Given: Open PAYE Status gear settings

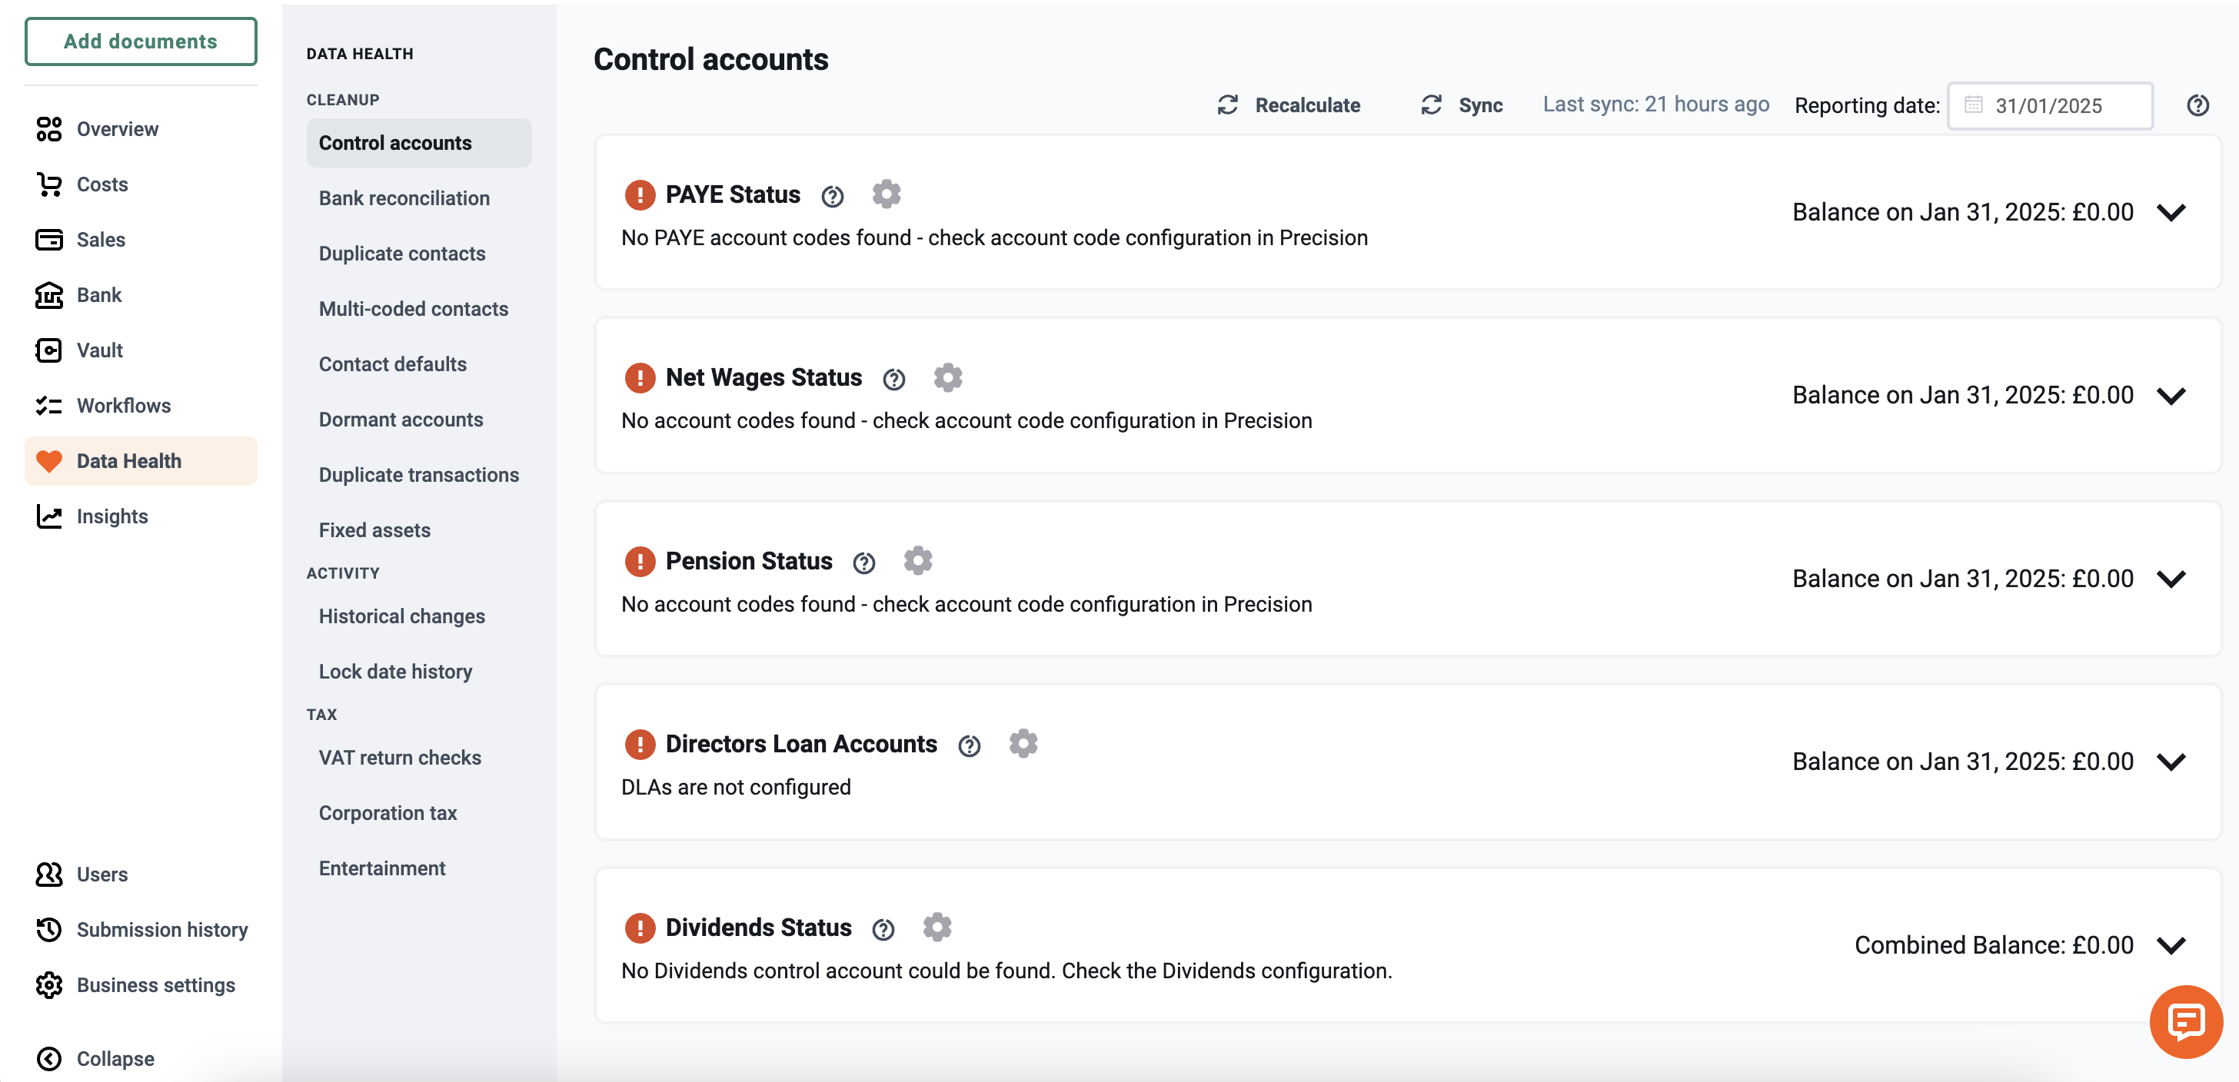Looking at the screenshot, I should [886, 194].
